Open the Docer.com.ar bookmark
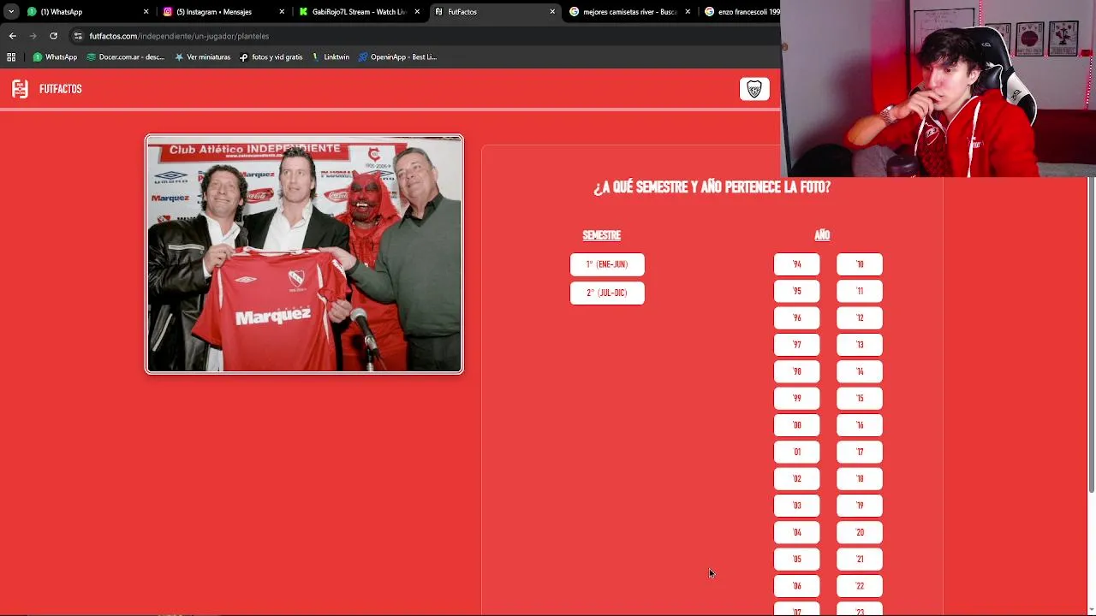Image resolution: width=1096 pixels, height=616 pixels. coord(126,57)
